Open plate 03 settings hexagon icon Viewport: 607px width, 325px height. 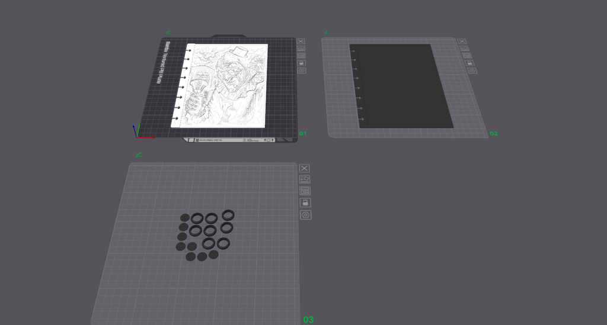(x=306, y=215)
